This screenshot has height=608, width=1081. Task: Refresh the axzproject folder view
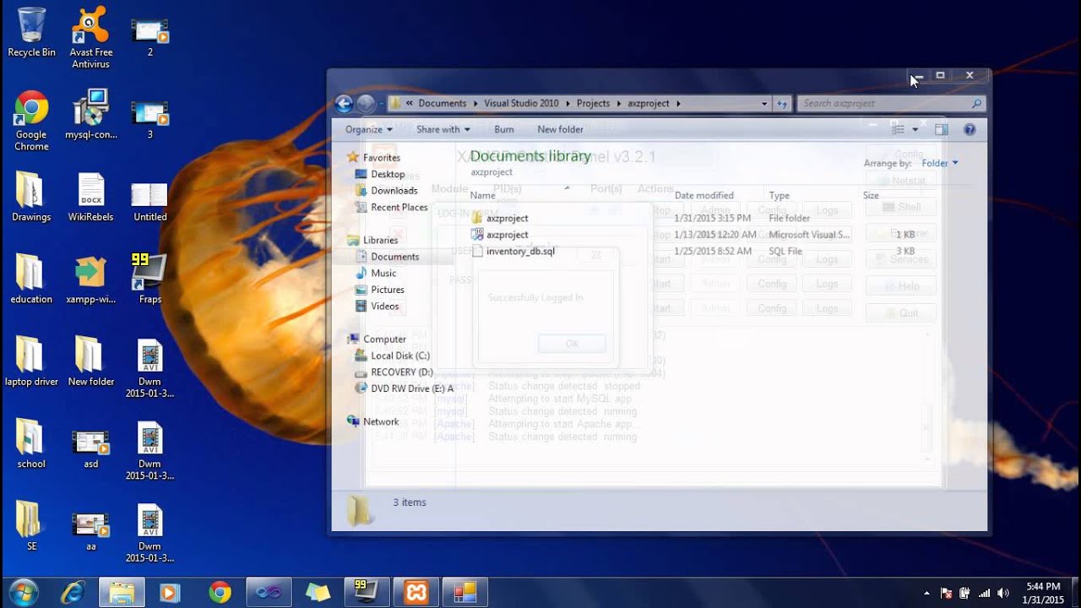click(782, 104)
